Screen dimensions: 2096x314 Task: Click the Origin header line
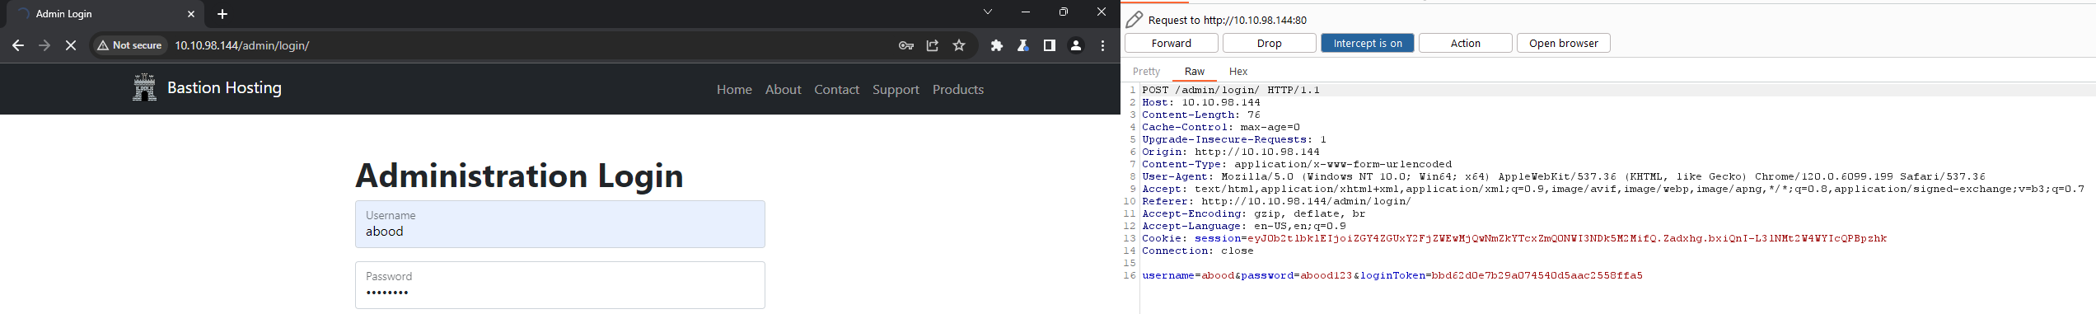1231,152
